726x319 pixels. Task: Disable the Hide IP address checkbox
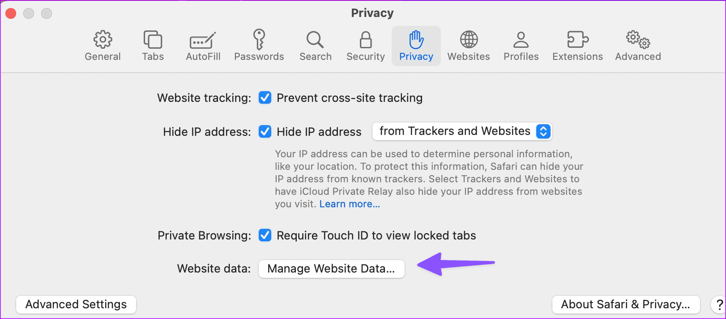[265, 131]
